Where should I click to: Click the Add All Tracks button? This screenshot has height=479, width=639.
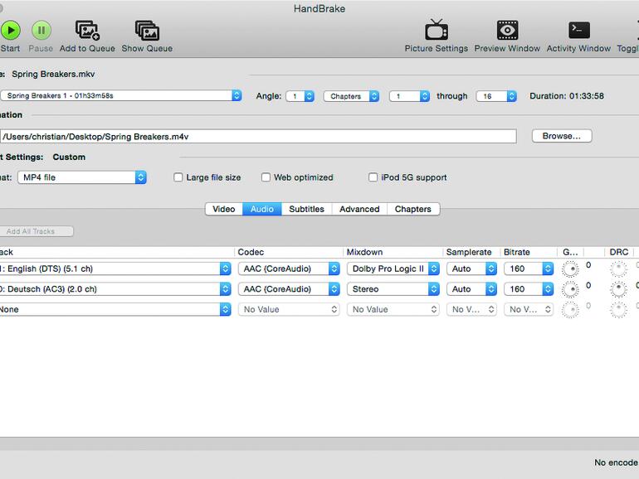pyautogui.click(x=37, y=231)
